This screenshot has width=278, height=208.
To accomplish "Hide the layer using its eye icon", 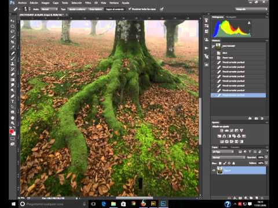I will (x=214, y=170).
